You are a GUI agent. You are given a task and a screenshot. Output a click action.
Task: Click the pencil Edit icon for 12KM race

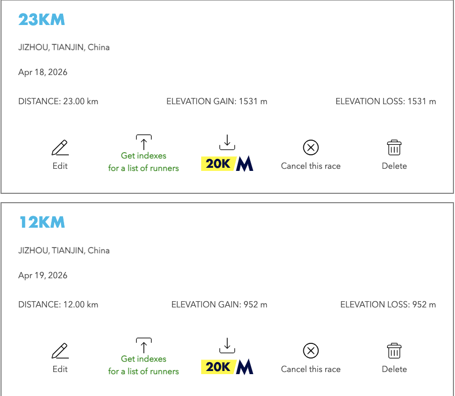(60, 351)
